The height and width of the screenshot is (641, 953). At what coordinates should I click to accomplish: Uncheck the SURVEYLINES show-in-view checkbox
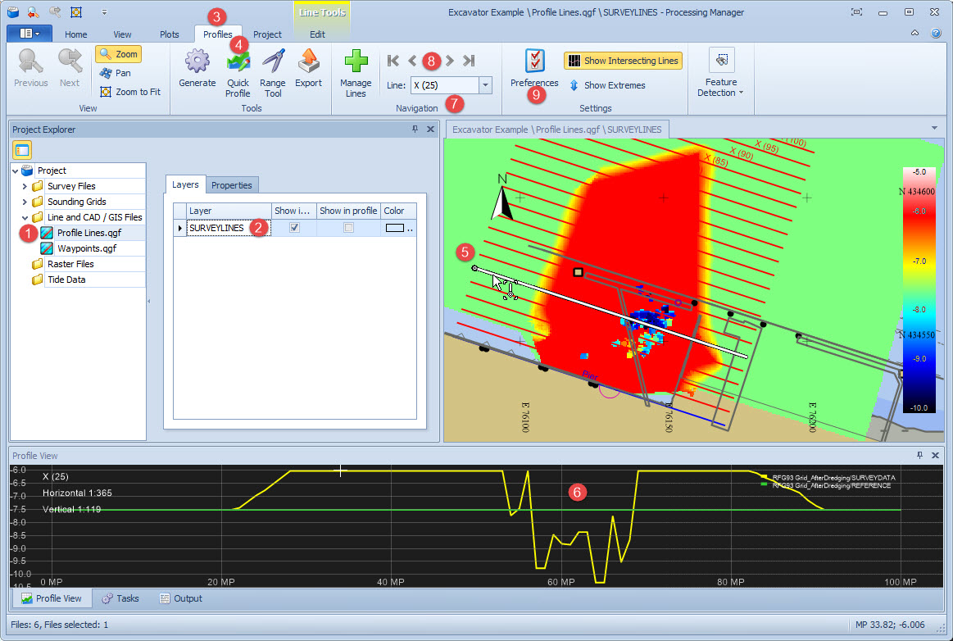294,228
